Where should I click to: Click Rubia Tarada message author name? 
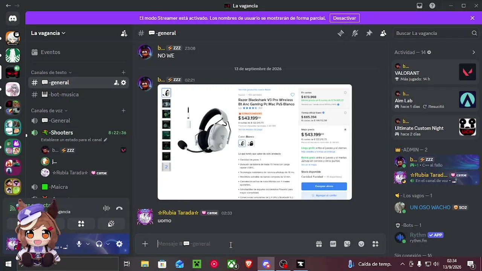click(178, 213)
